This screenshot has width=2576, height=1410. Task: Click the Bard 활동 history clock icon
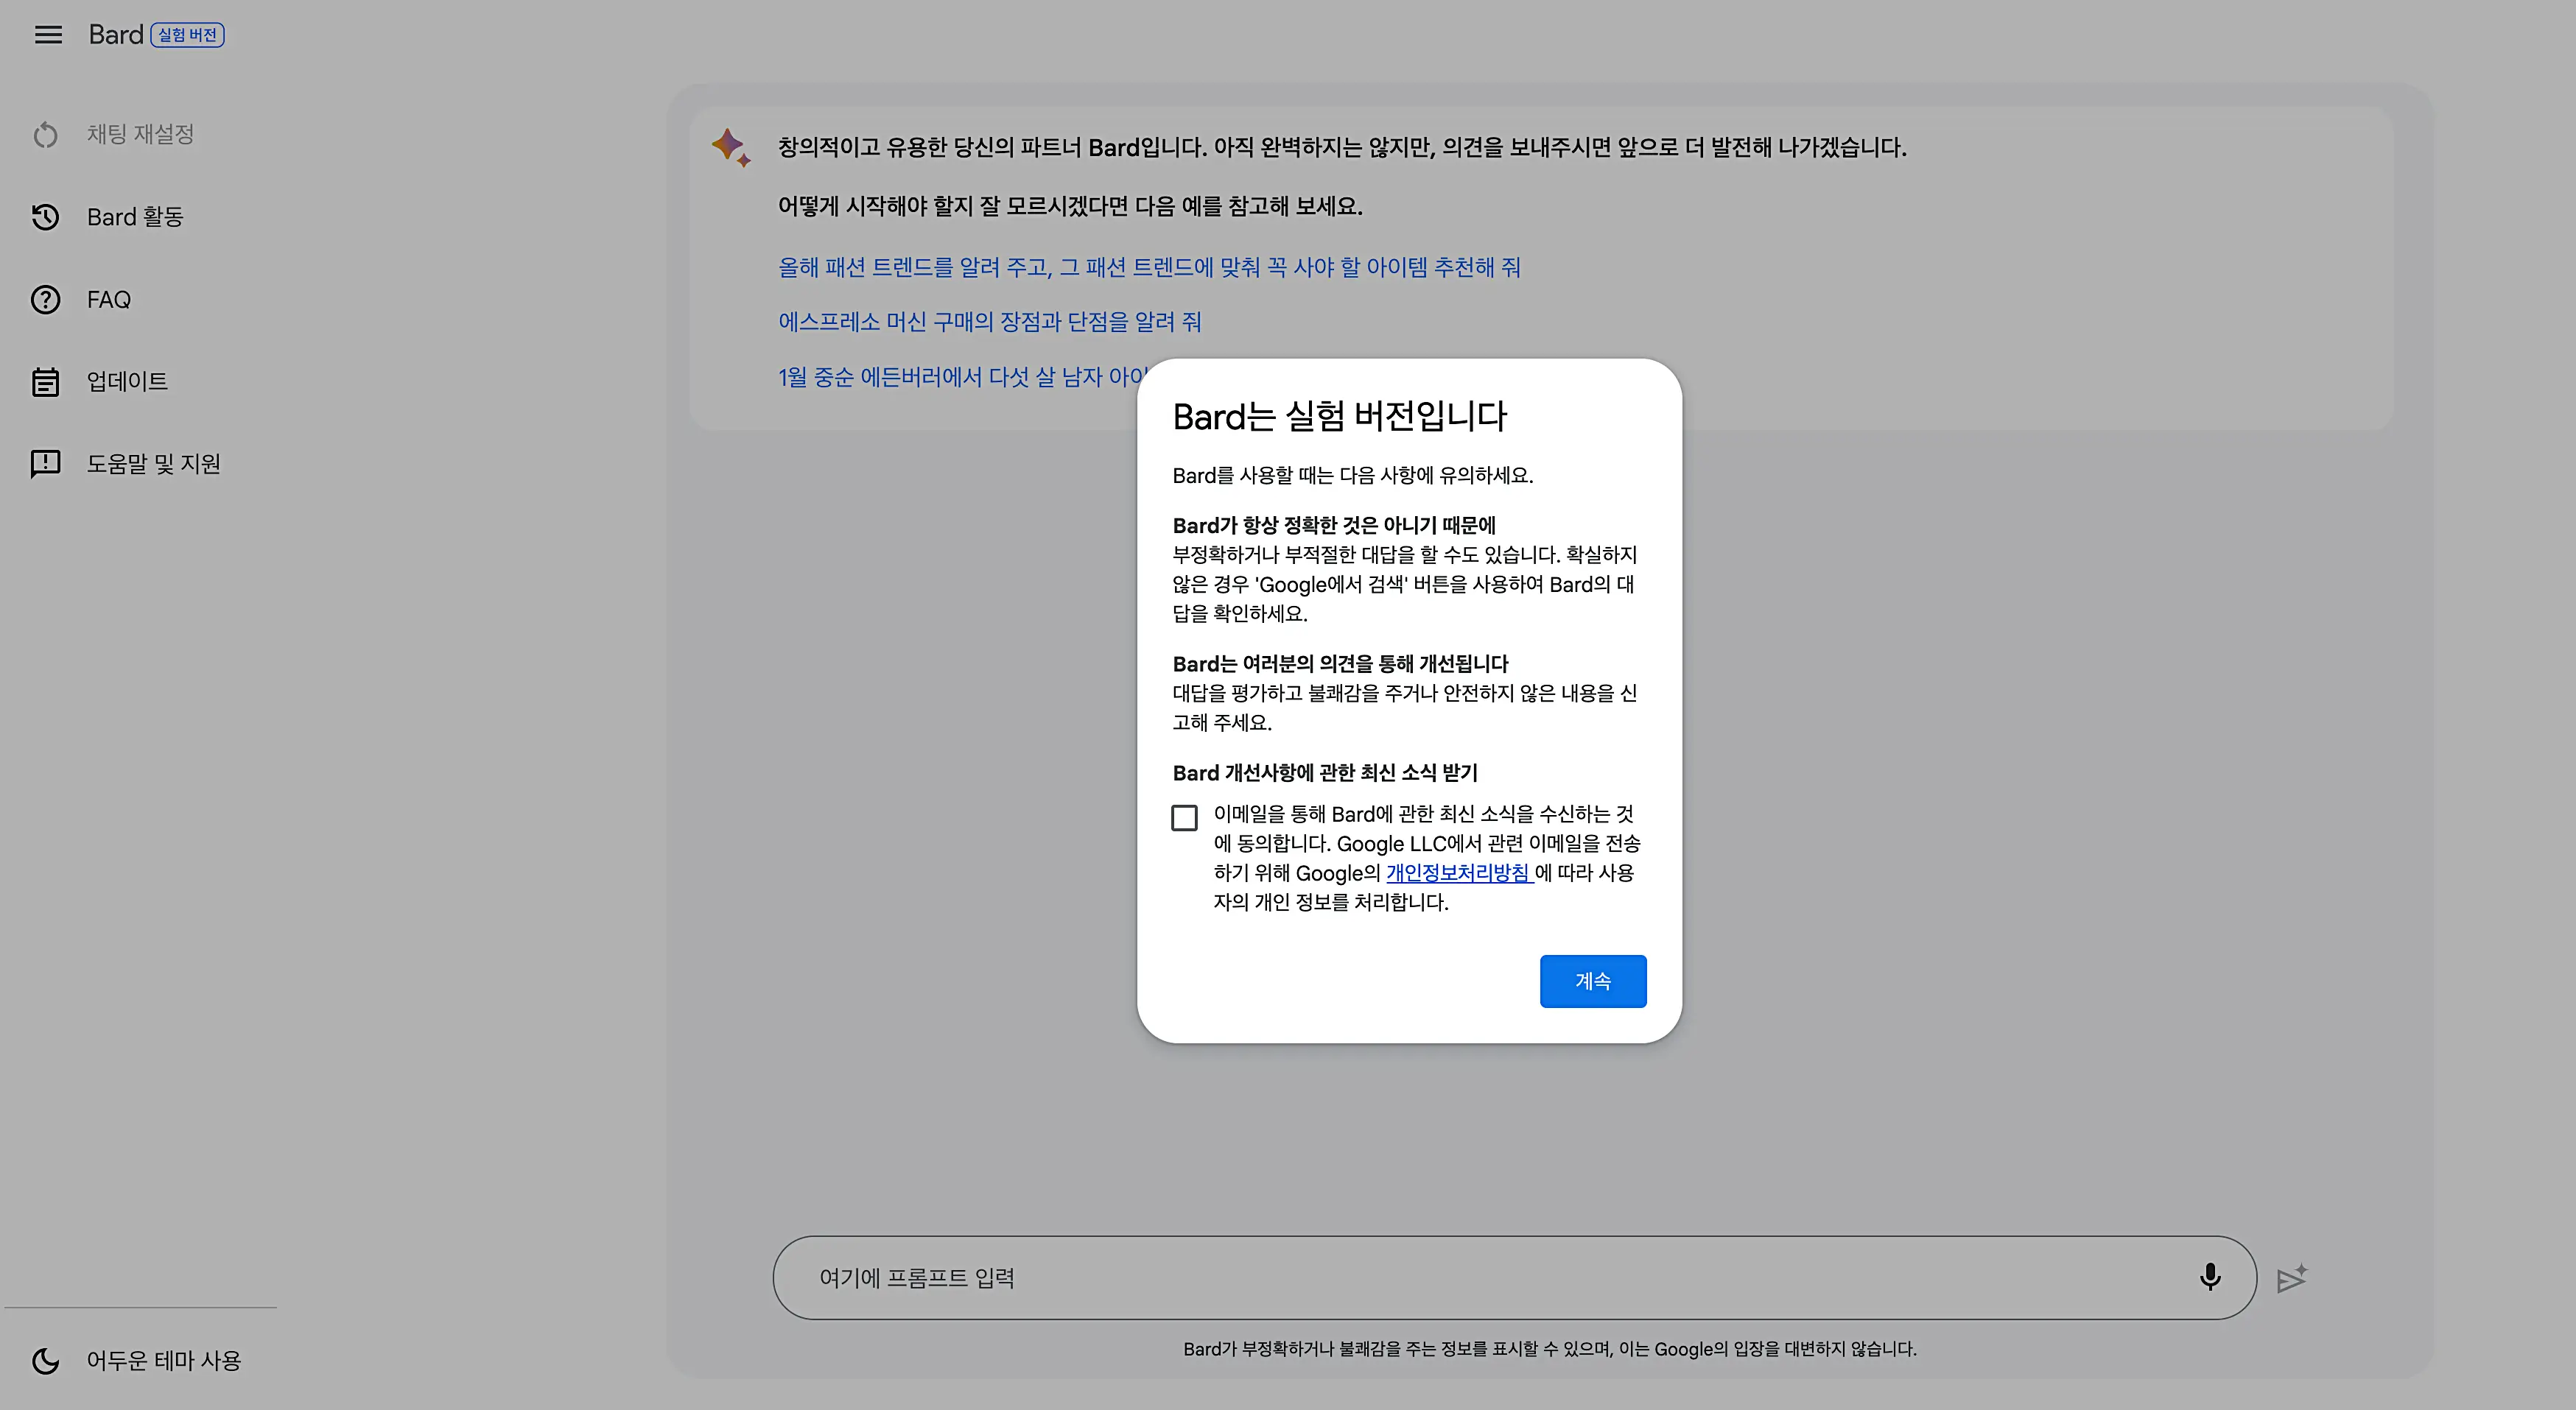[x=46, y=217]
